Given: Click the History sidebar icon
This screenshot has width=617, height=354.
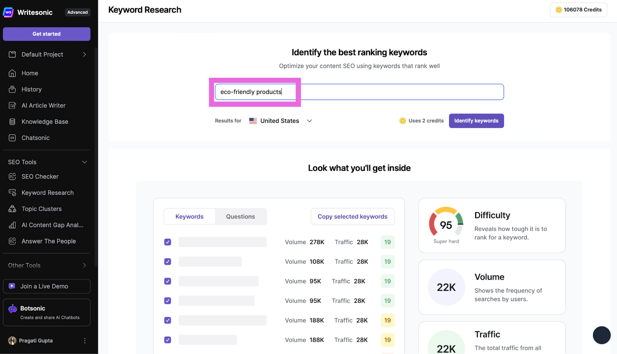Looking at the screenshot, I should pyautogui.click(x=12, y=90).
